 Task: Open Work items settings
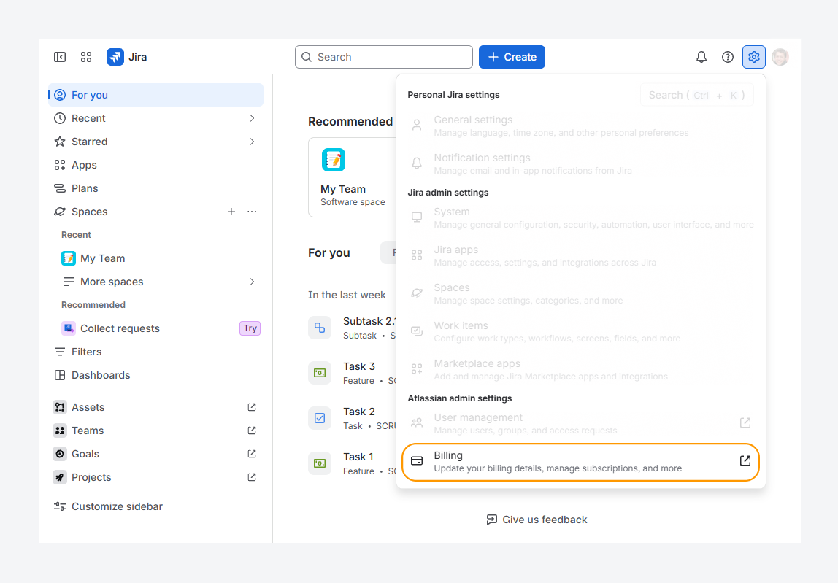(x=580, y=332)
